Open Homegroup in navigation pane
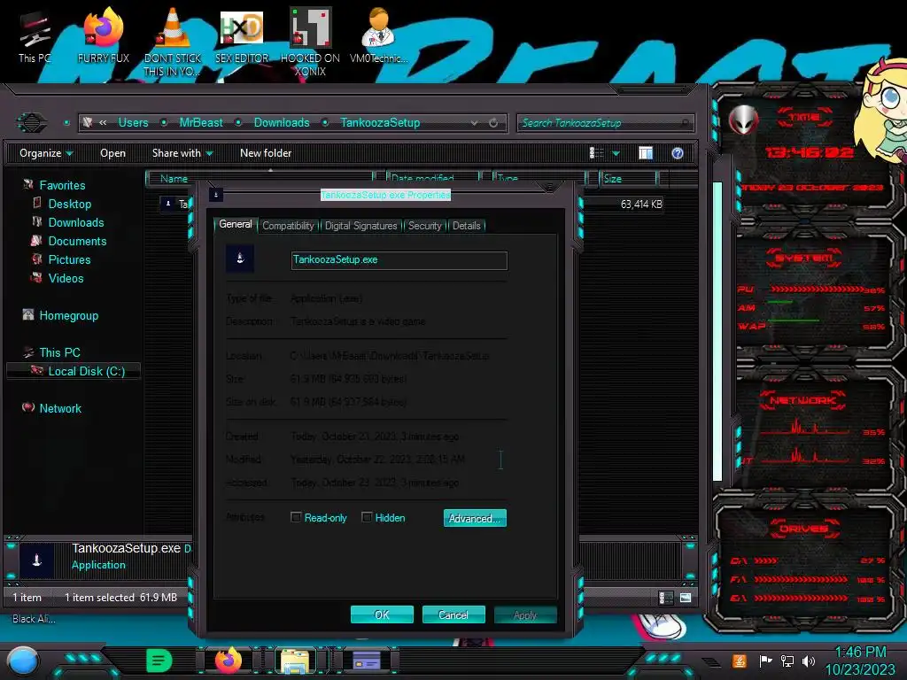 (x=69, y=316)
